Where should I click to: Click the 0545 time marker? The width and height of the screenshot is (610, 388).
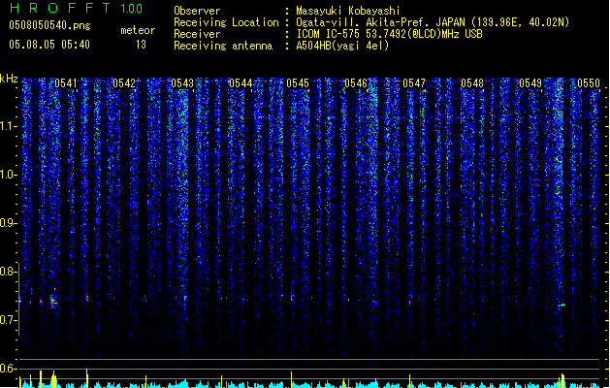click(x=298, y=83)
